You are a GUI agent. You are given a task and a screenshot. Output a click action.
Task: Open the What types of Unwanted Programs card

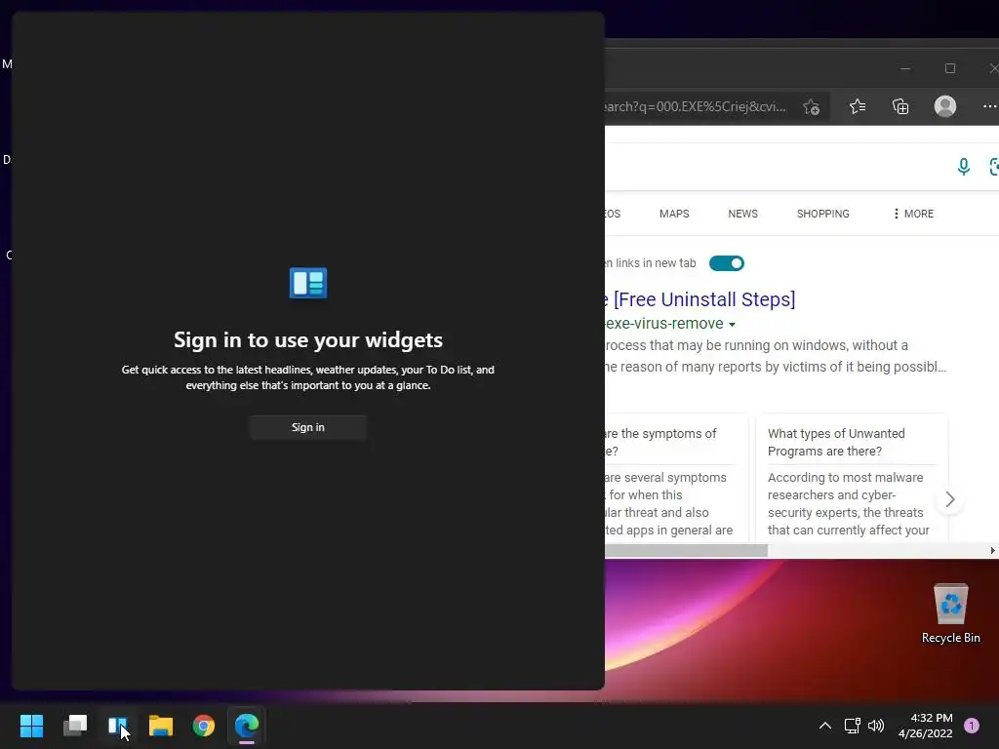(x=851, y=479)
